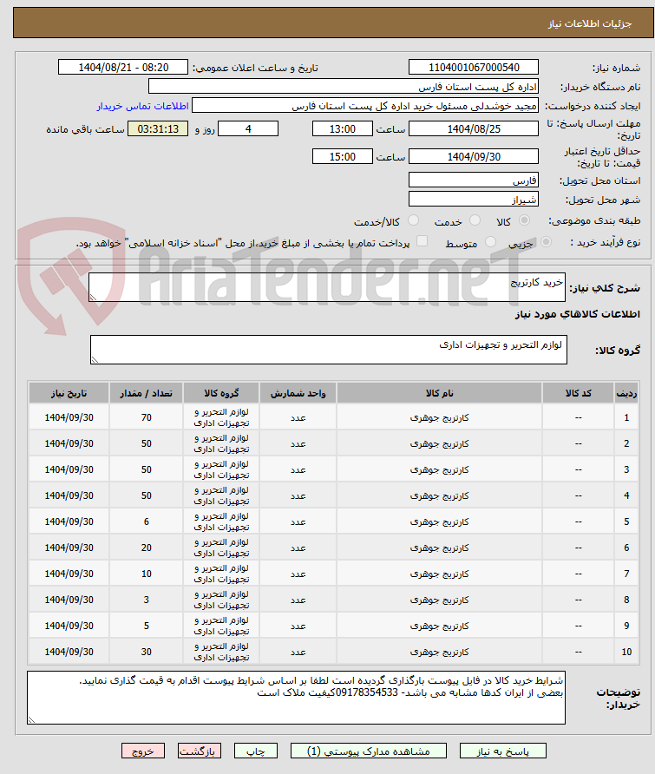Select the کالا radio button
Image resolution: width=655 pixels, height=774 pixels.
[525, 220]
